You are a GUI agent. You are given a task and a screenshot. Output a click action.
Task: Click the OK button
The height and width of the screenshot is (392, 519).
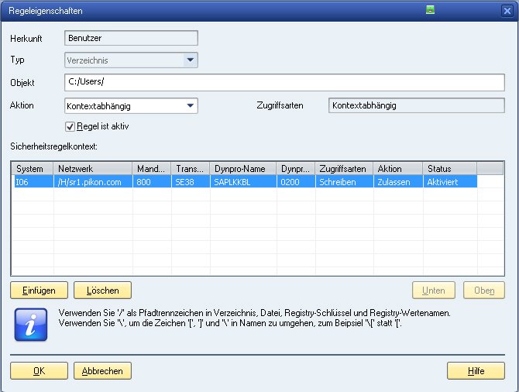point(39,371)
